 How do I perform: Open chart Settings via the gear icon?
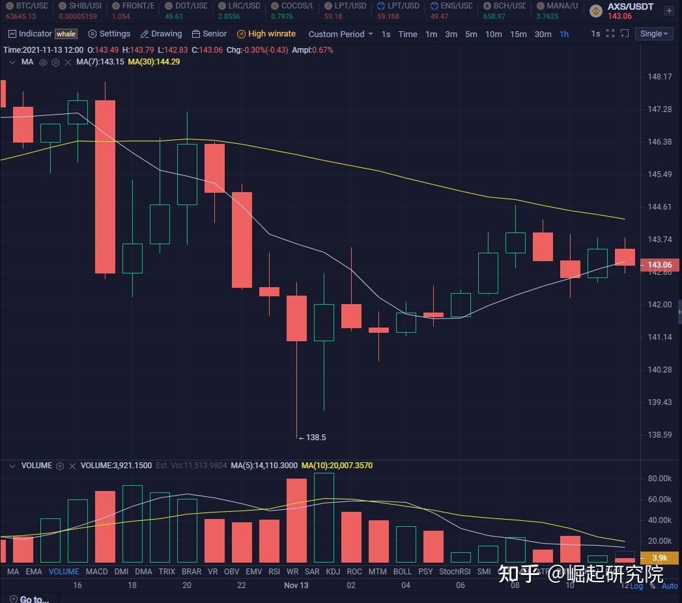pyautogui.click(x=109, y=33)
